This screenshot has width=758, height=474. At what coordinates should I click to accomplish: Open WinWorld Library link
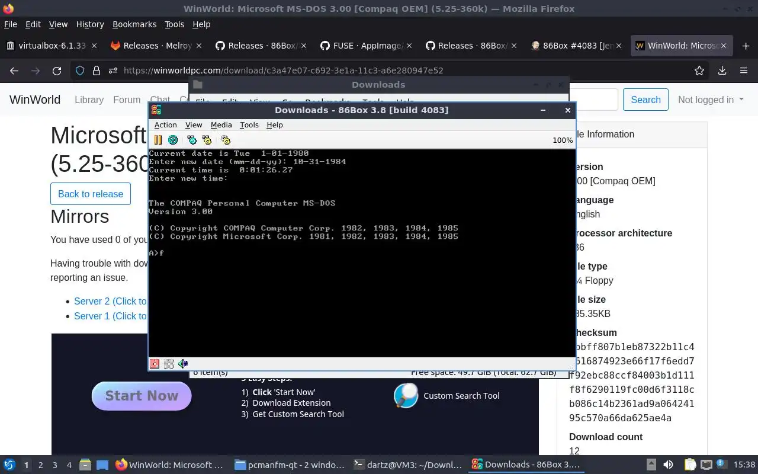coord(89,100)
